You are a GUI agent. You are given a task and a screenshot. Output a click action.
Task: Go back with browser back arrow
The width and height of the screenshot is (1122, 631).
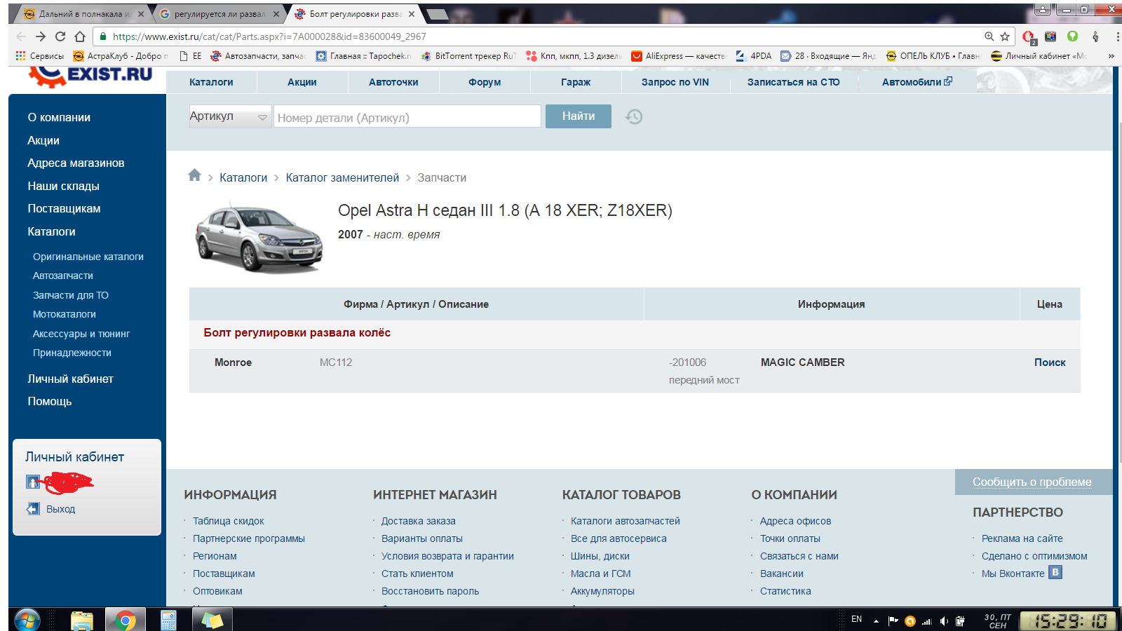pos(20,36)
